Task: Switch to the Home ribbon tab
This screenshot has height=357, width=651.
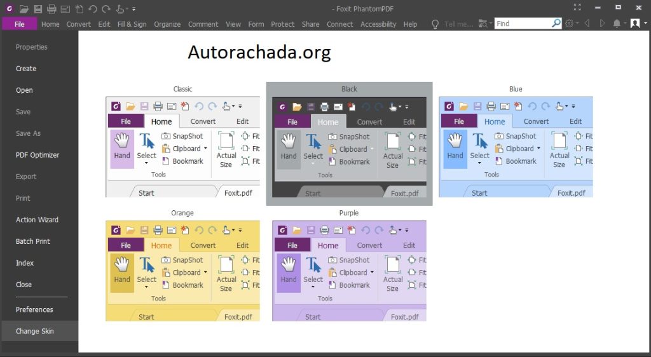Action: [50, 24]
